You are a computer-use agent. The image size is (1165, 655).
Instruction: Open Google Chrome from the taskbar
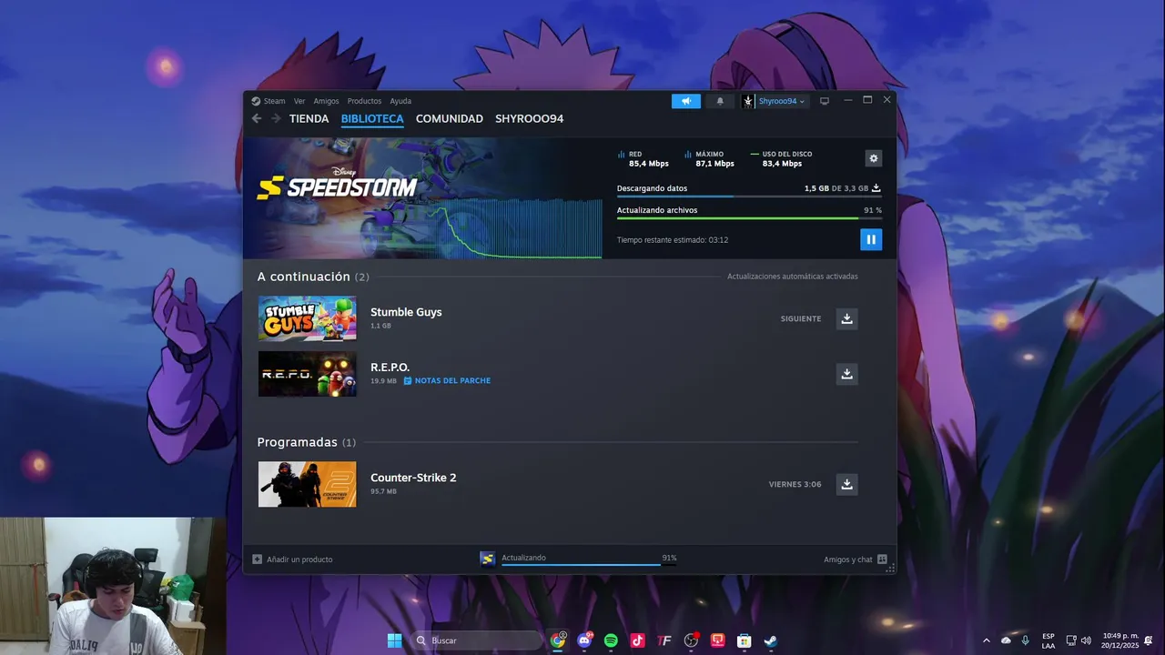click(x=558, y=640)
